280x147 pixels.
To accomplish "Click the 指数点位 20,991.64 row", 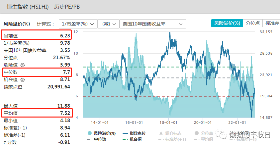I will (x=37, y=87).
